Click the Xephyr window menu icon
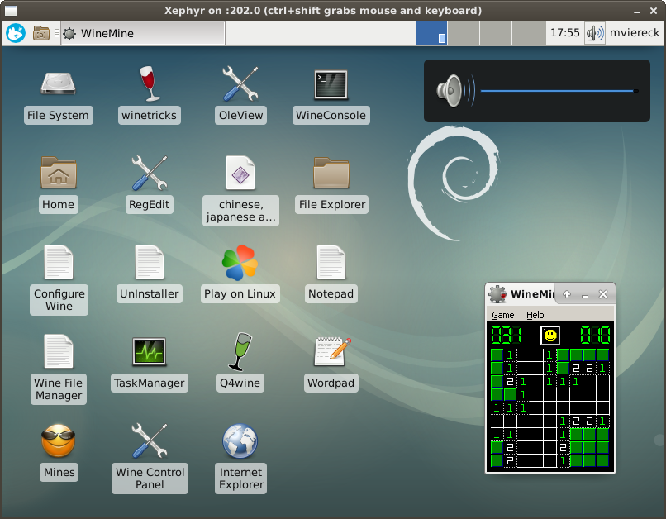666x519 pixels. click(11, 11)
